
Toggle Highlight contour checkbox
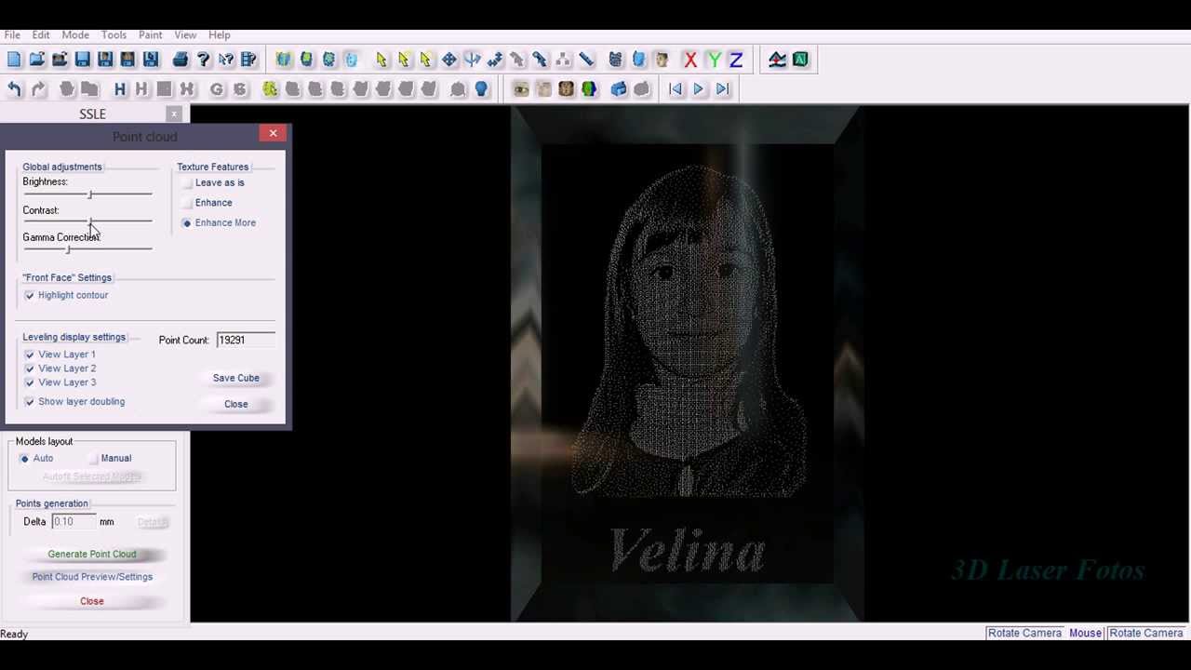[x=30, y=295]
